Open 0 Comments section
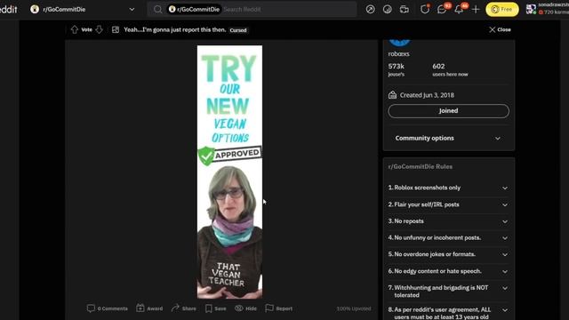Viewport: 569px width, 320px height. [108, 308]
